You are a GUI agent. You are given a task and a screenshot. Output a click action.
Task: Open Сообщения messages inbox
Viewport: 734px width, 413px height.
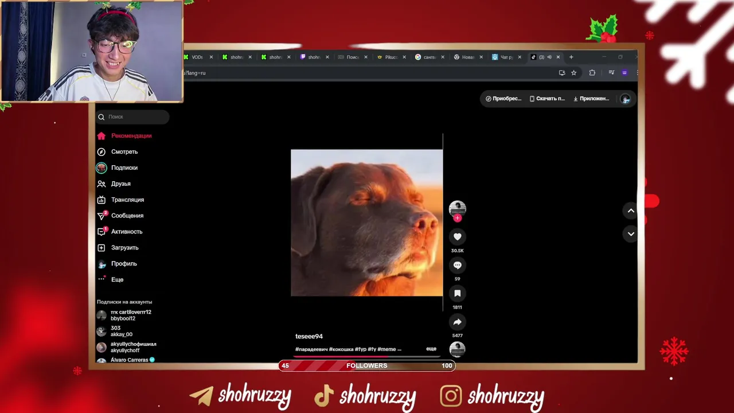pyautogui.click(x=120, y=216)
